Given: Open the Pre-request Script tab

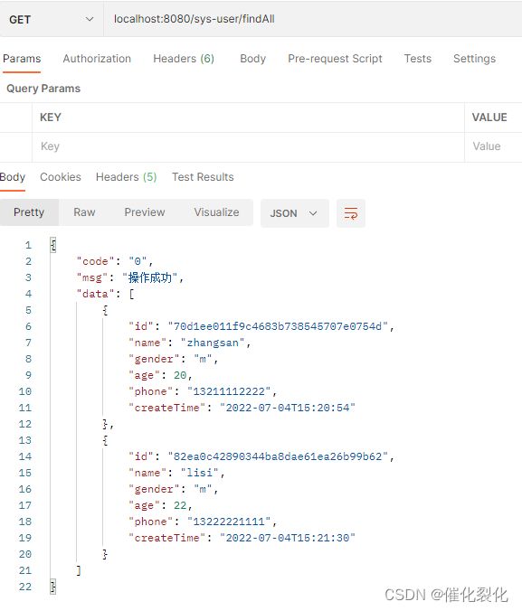Looking at the screenshot, I should pyautogui.click(x=335, y=59).
